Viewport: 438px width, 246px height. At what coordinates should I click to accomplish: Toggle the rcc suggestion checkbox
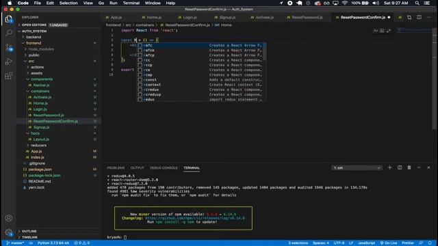coord(140,60)
